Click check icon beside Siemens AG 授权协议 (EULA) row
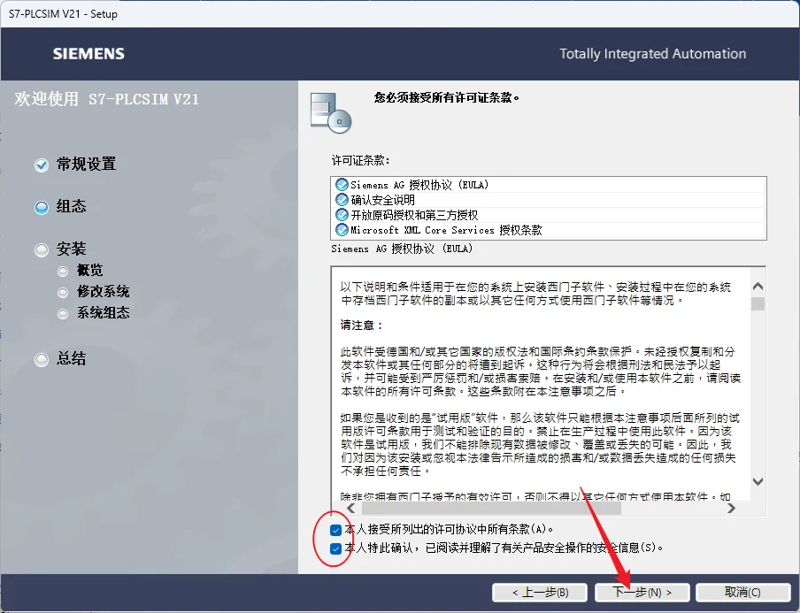The image size is (800, 613). click(x=342, y=185)
